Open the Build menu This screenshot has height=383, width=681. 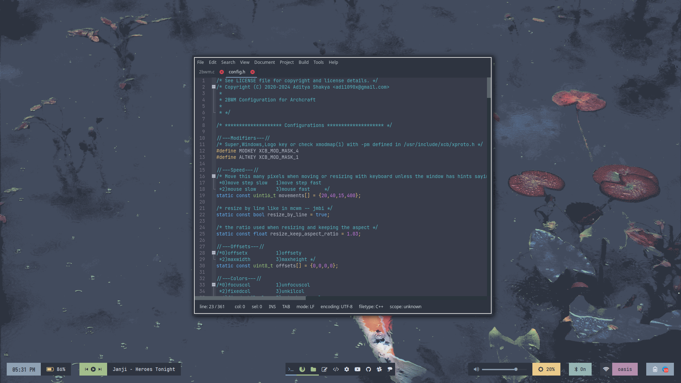(x=303, y=62)
